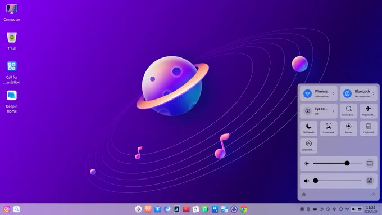Click the power button at quick panel bottom
The width and height of the screenshot is (382, 215).
373,195
